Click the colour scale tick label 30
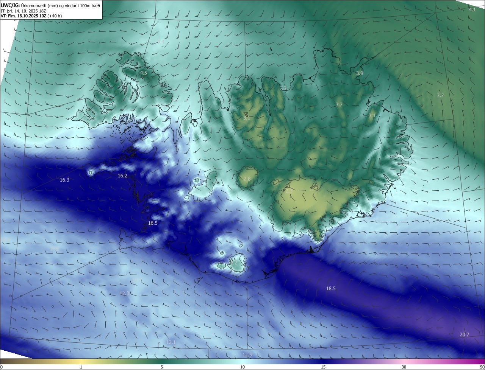 point(404,367)
